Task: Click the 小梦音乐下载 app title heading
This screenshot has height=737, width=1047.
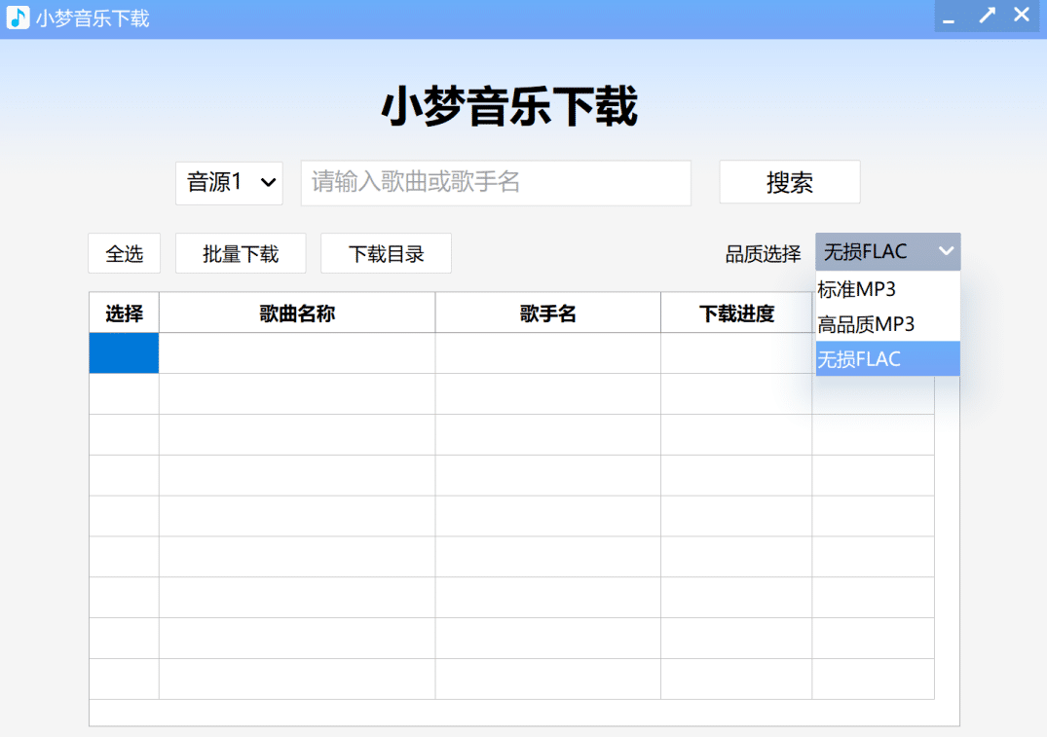Action: pos(508,107)
